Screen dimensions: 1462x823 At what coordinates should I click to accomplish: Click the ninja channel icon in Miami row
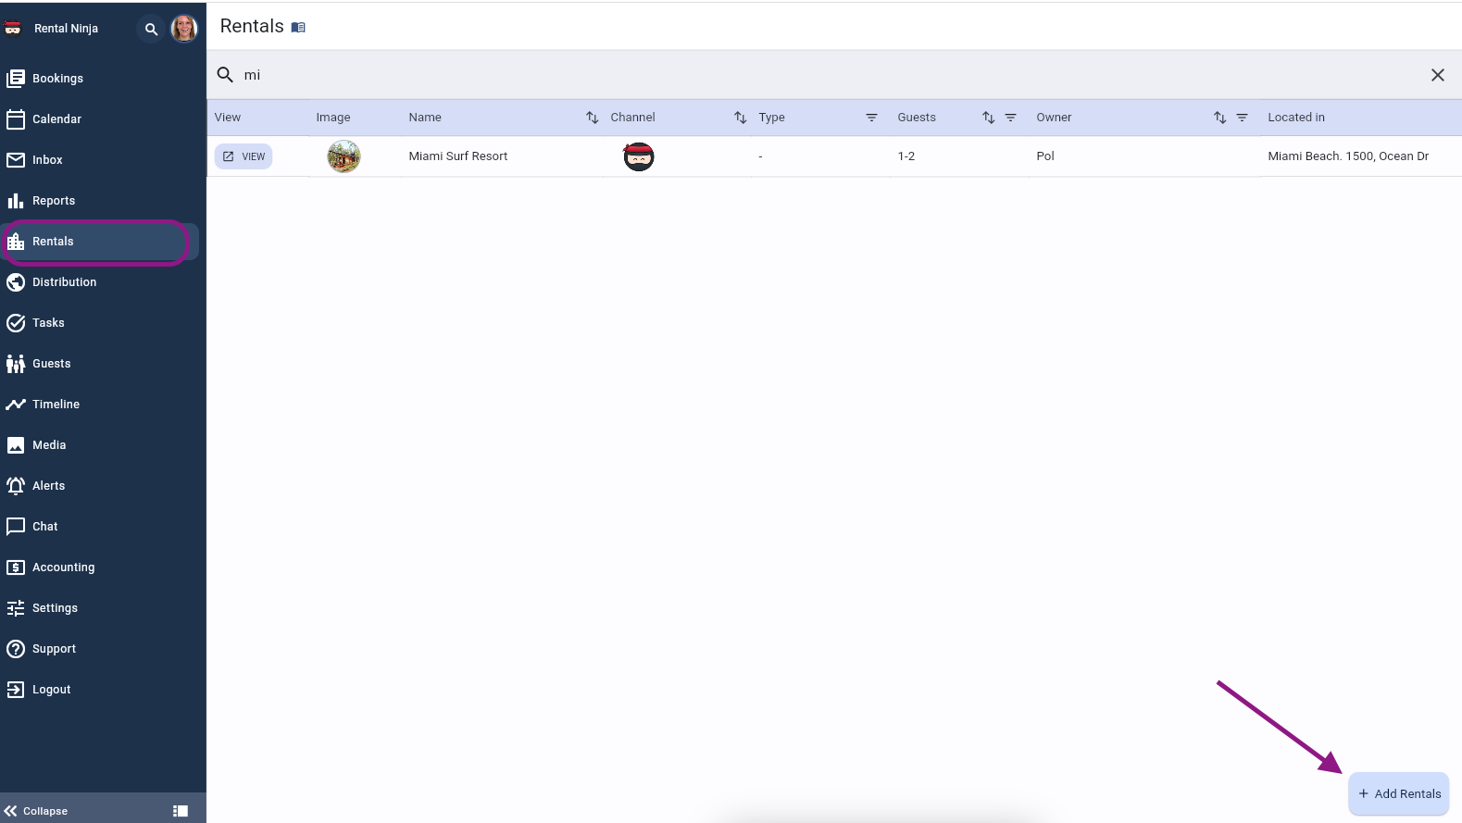point(639,156)
